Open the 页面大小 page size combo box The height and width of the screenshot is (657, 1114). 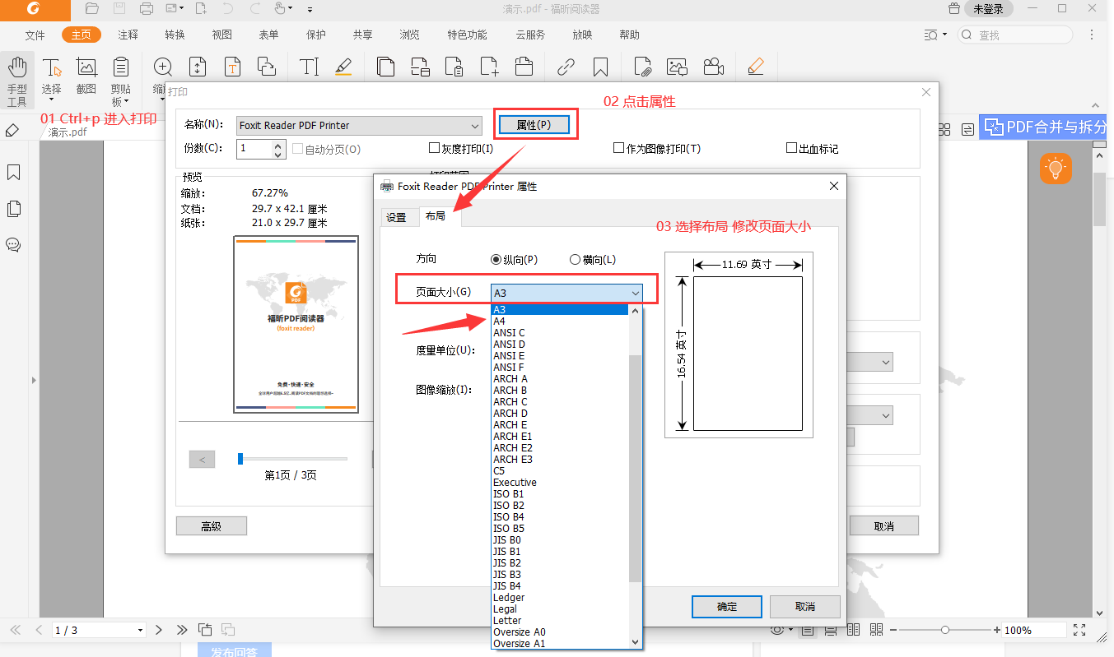click(566, 293)
